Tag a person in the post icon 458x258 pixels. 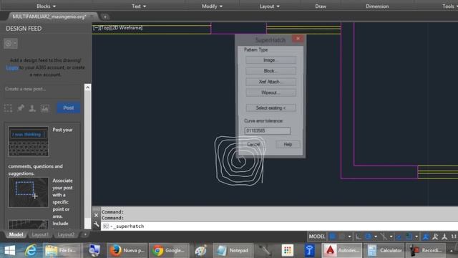pyautogui.click(x=32, y=108)
